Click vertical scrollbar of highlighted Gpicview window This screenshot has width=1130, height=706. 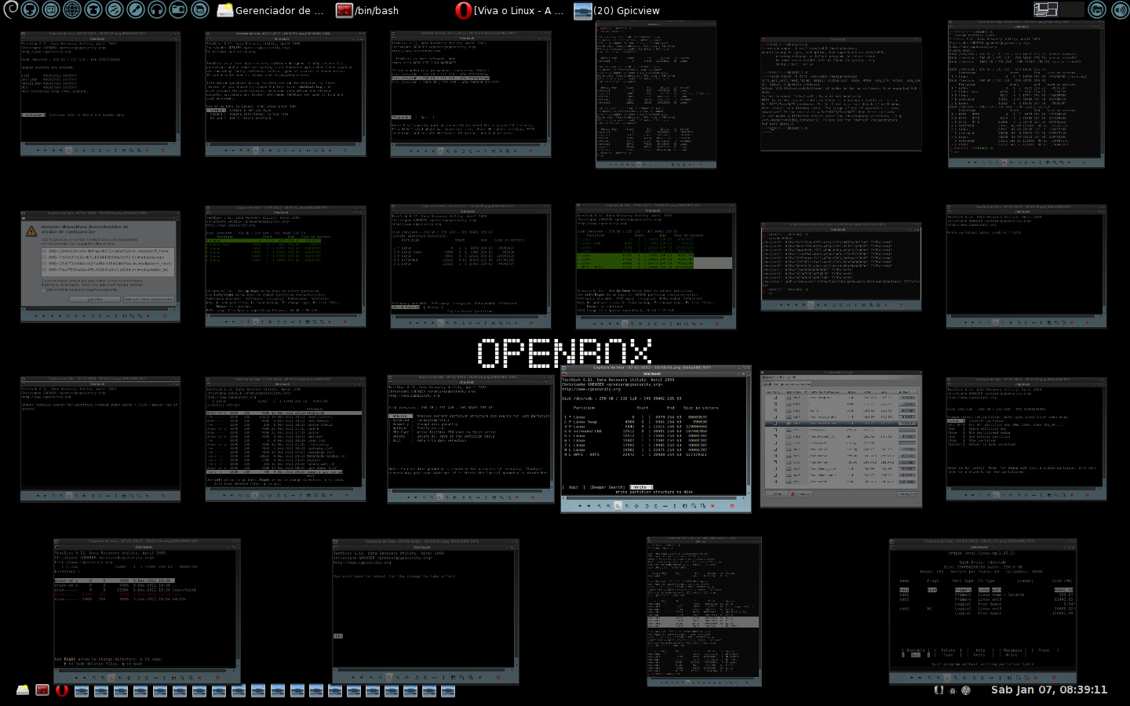pyautogui.click(x=749, y=433)
